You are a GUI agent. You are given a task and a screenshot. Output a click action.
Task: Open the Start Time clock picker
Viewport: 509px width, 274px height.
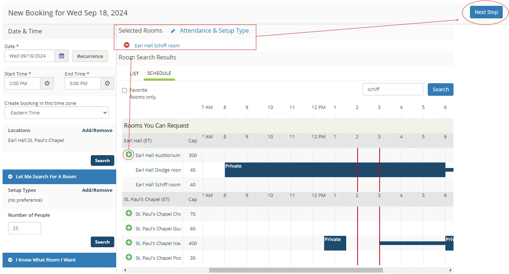(47, 83)
